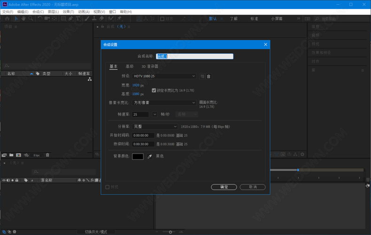Click the trash icon in the Project panel
Viewport: 371px width, 235px height.
coord(47,155)
